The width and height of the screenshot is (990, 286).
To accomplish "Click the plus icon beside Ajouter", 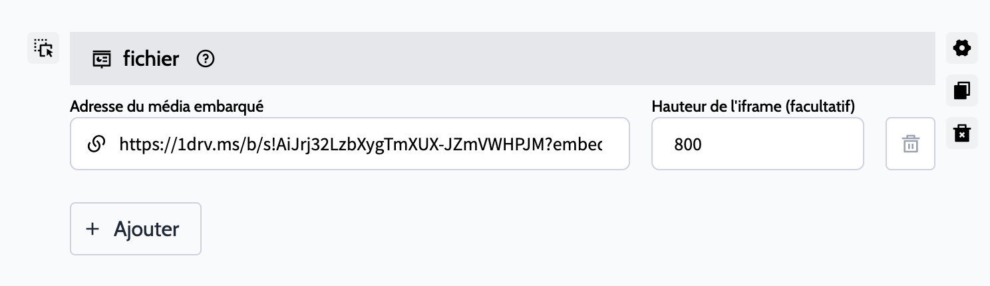I will [x=92, y=229].
